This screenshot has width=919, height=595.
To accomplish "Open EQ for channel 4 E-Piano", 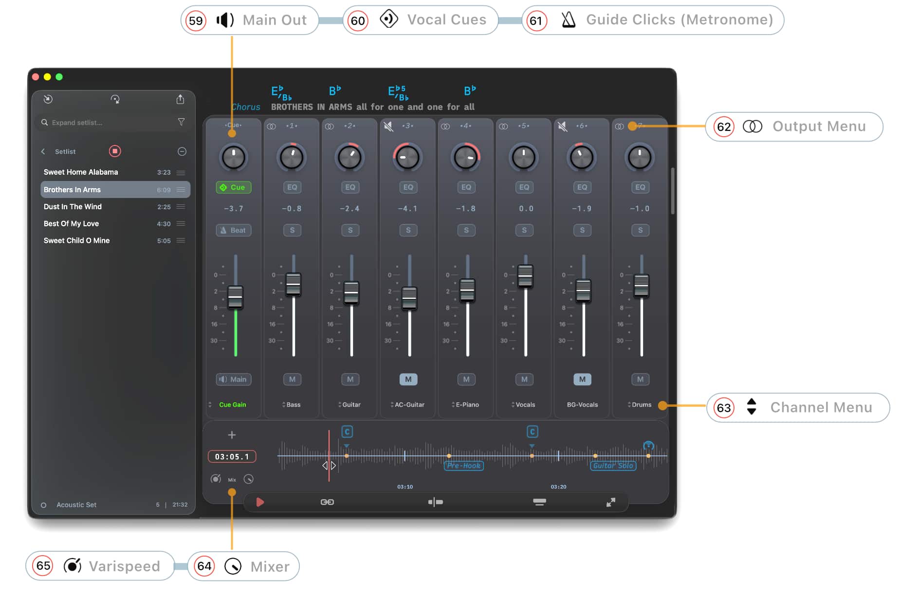I will tap(466, 187).
